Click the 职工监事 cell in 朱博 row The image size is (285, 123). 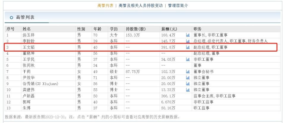point(201,108)
